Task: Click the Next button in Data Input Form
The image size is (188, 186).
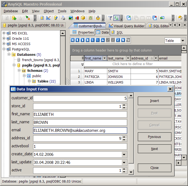Action: 154,149
